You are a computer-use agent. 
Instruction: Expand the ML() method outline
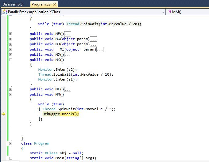click(10, 89)
